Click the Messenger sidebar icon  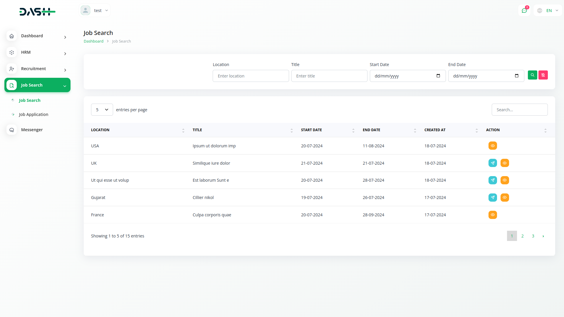pos(12,130)
